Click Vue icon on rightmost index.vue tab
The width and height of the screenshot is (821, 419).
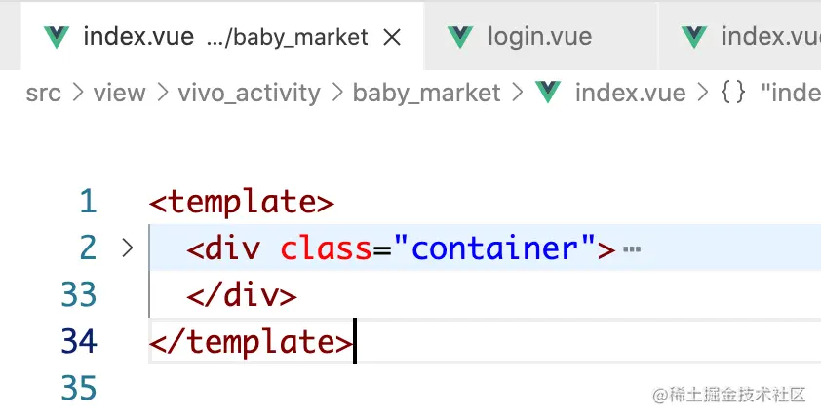coord(694,37)
